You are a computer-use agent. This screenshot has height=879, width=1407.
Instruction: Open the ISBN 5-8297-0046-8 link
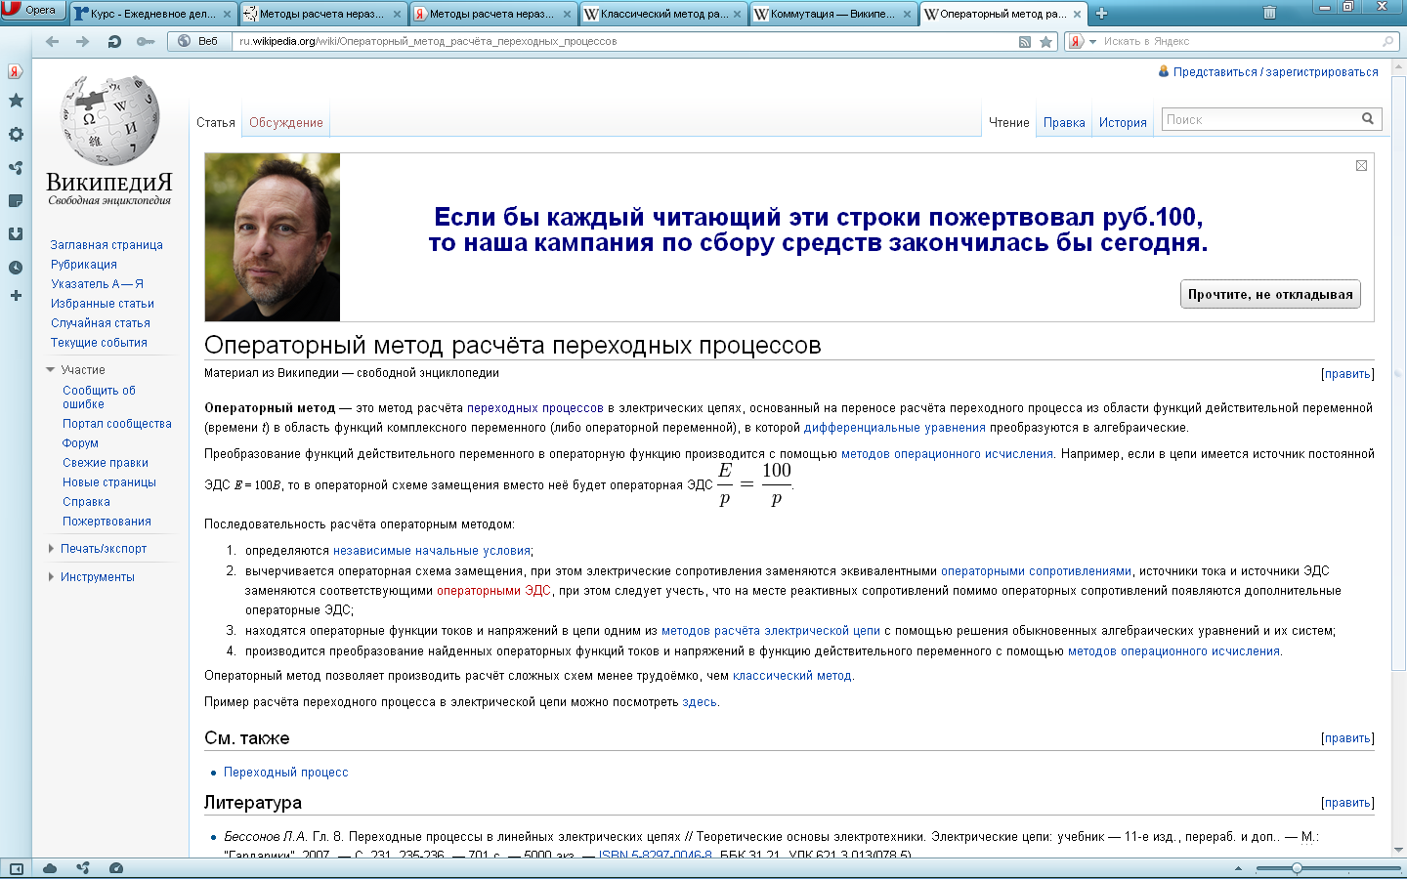coord(655,854)
